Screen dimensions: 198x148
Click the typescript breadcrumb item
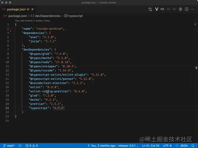pos(75,15)
